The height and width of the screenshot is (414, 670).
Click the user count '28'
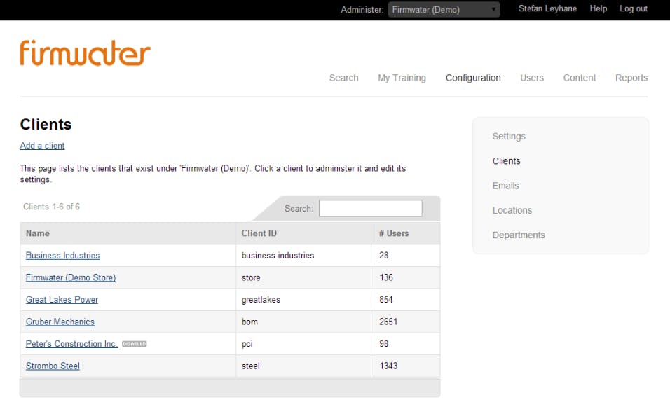(x=384, y=256)
